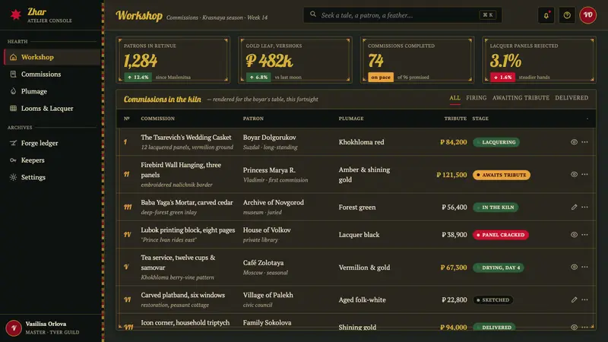Open Commissions in the sidebar
608x342 pixels.
52,74
